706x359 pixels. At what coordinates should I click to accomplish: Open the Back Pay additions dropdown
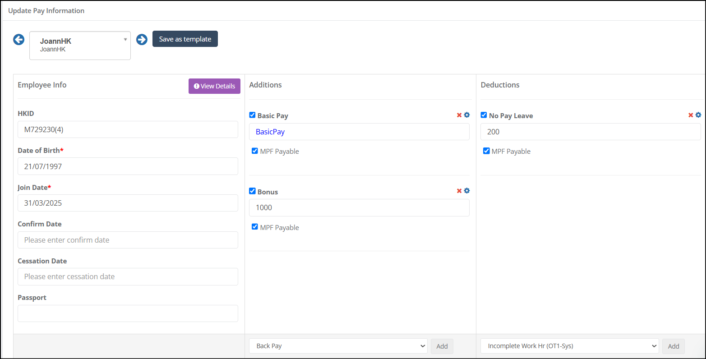point(338,346)
